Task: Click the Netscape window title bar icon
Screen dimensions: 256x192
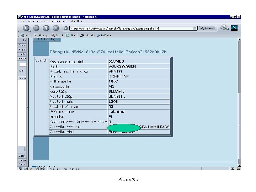Action: click(x=19, y=17)
